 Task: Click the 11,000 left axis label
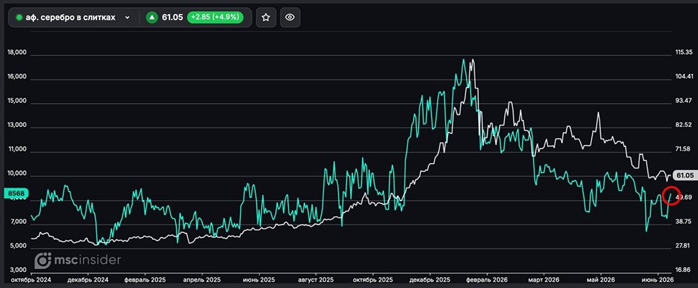click(17, 149)
